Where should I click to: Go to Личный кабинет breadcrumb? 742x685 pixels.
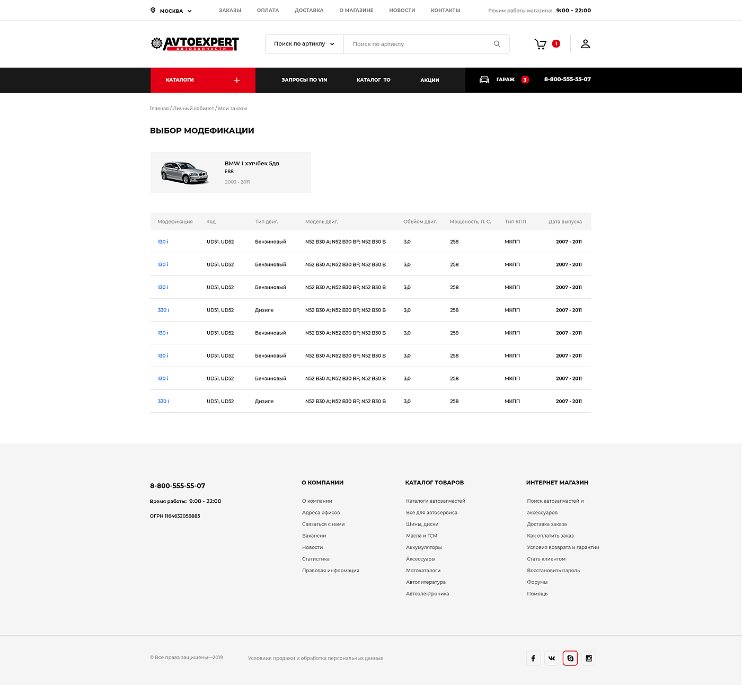coord(193,109)
